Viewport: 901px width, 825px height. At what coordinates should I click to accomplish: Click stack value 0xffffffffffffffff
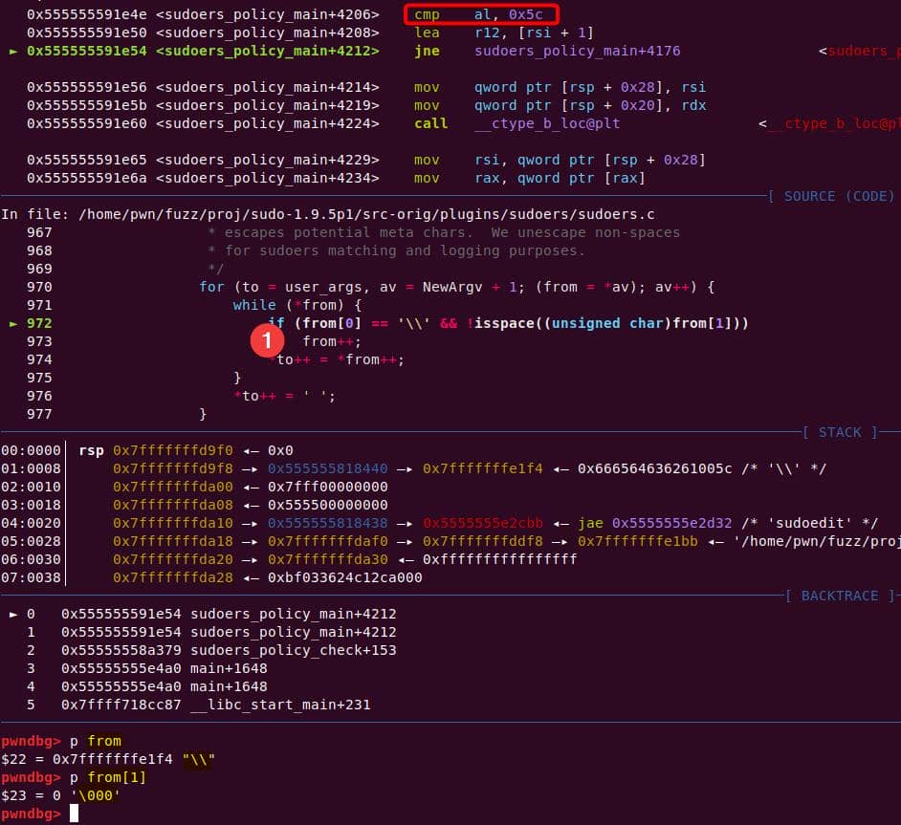point(499,560)
